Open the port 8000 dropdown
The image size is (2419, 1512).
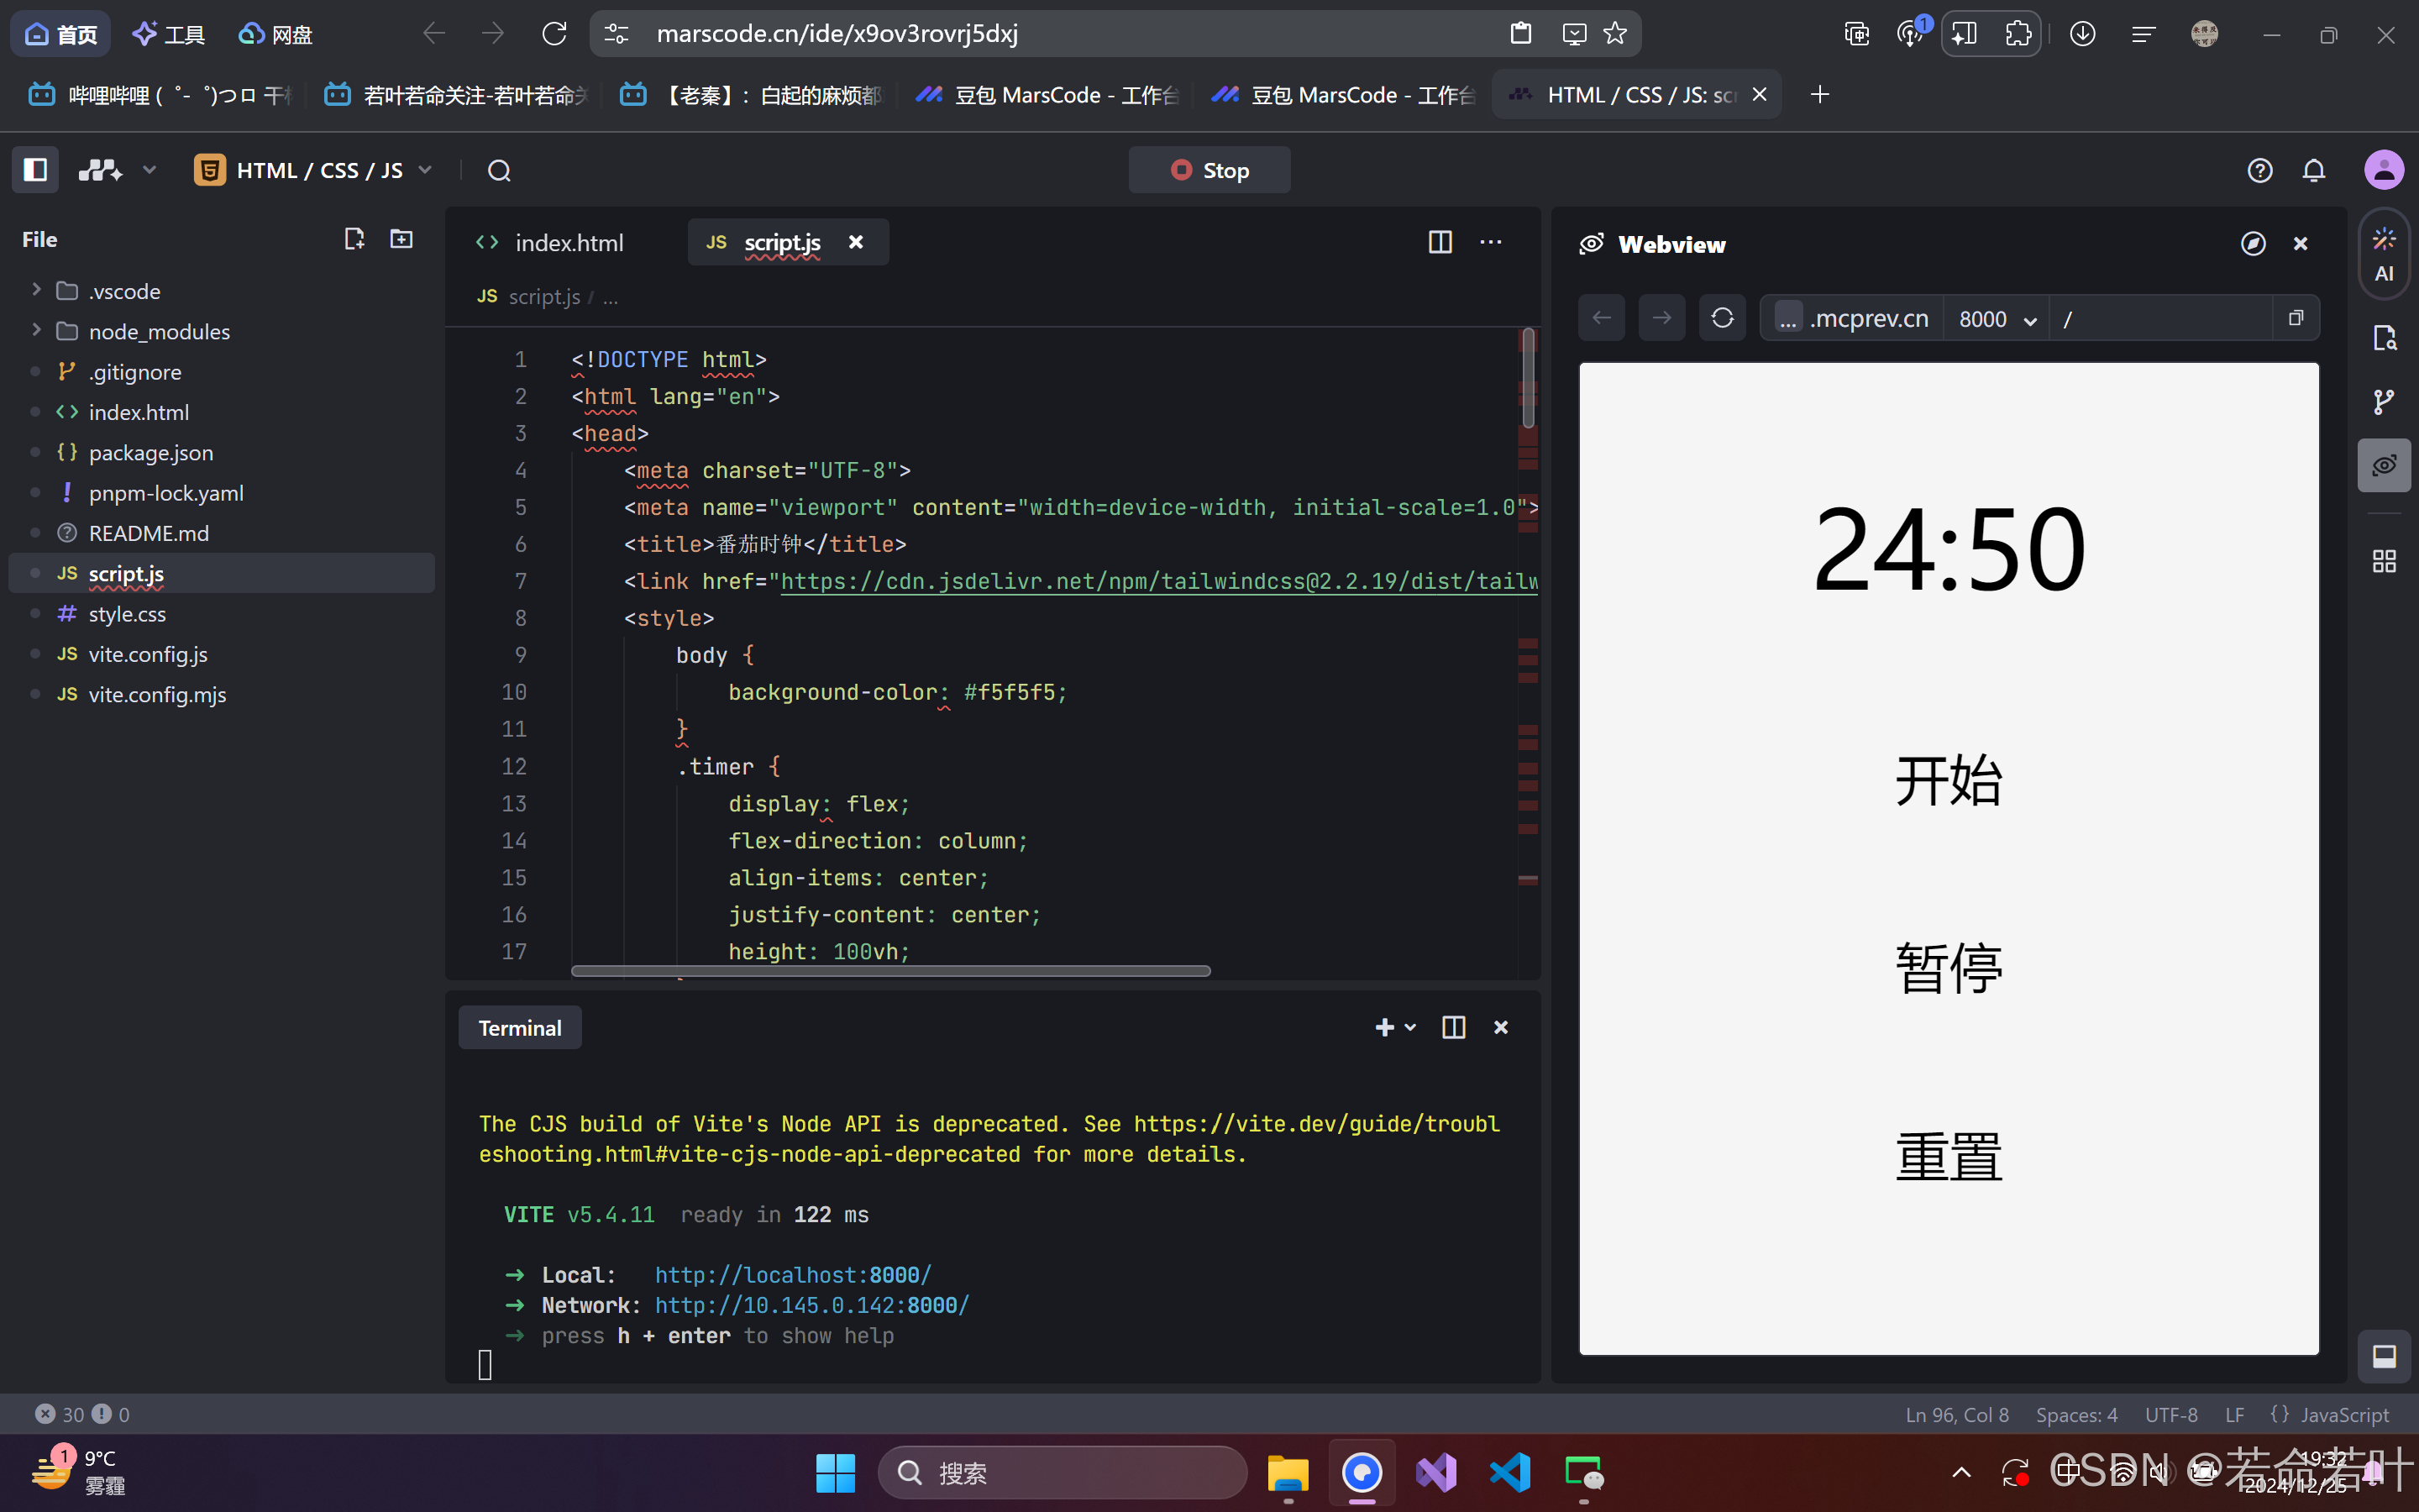pos(1997,319)
